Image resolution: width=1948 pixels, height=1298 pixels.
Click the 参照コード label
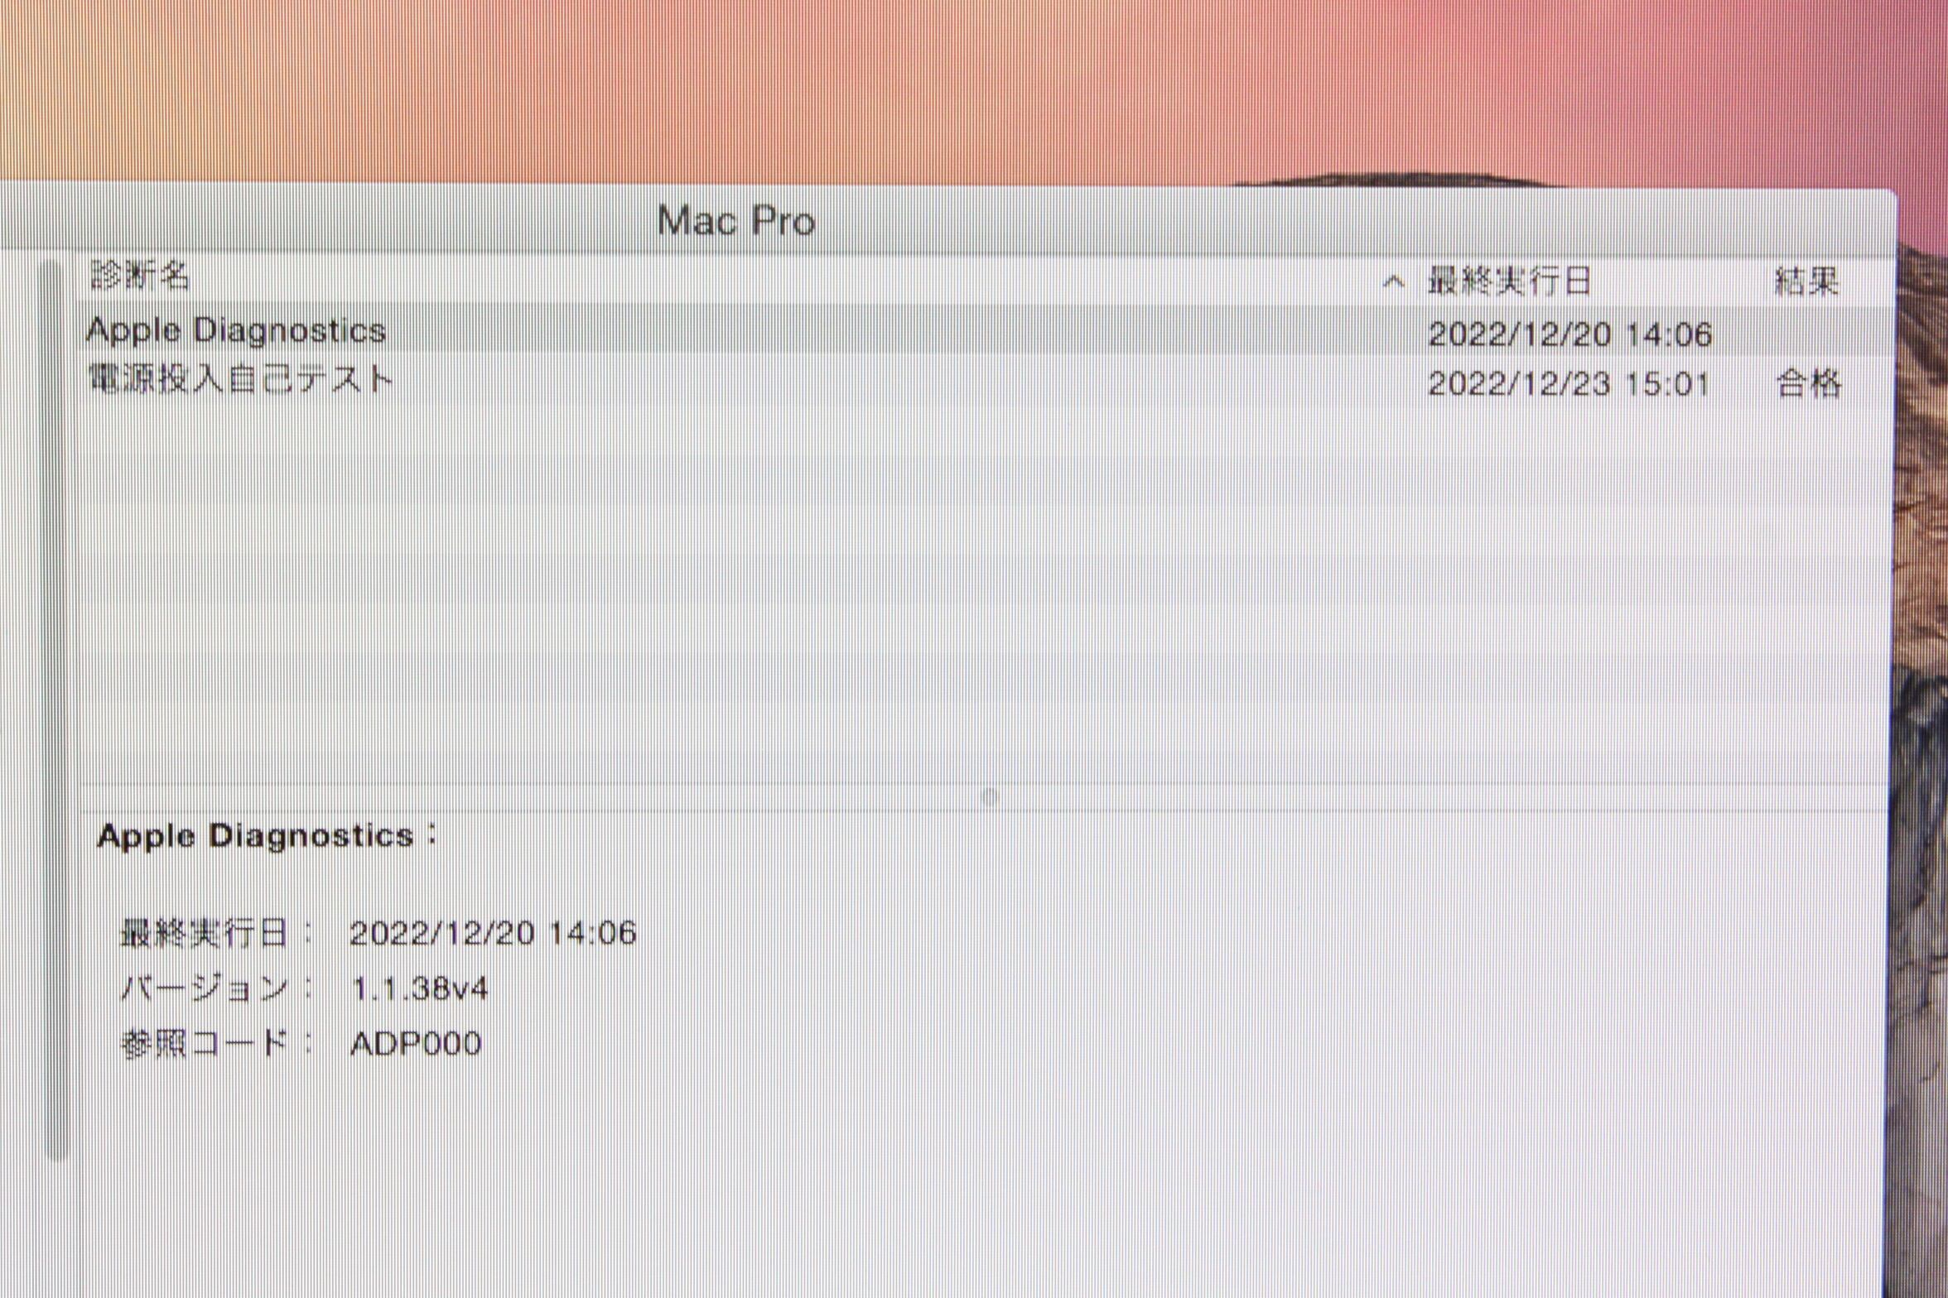[x=205, y=1043]
